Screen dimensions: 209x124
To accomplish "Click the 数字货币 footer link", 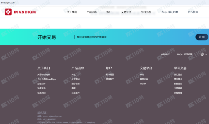I will (x=76, y=84).
